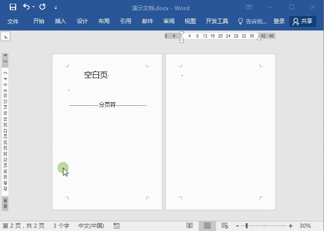Maximize the Word window
This screenshot has height=231, width=324.
[292, 7]
